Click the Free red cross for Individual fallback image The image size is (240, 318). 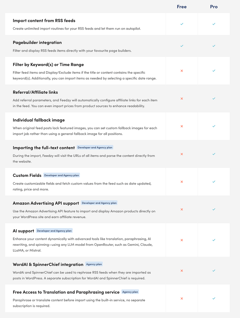coord(182,126)
